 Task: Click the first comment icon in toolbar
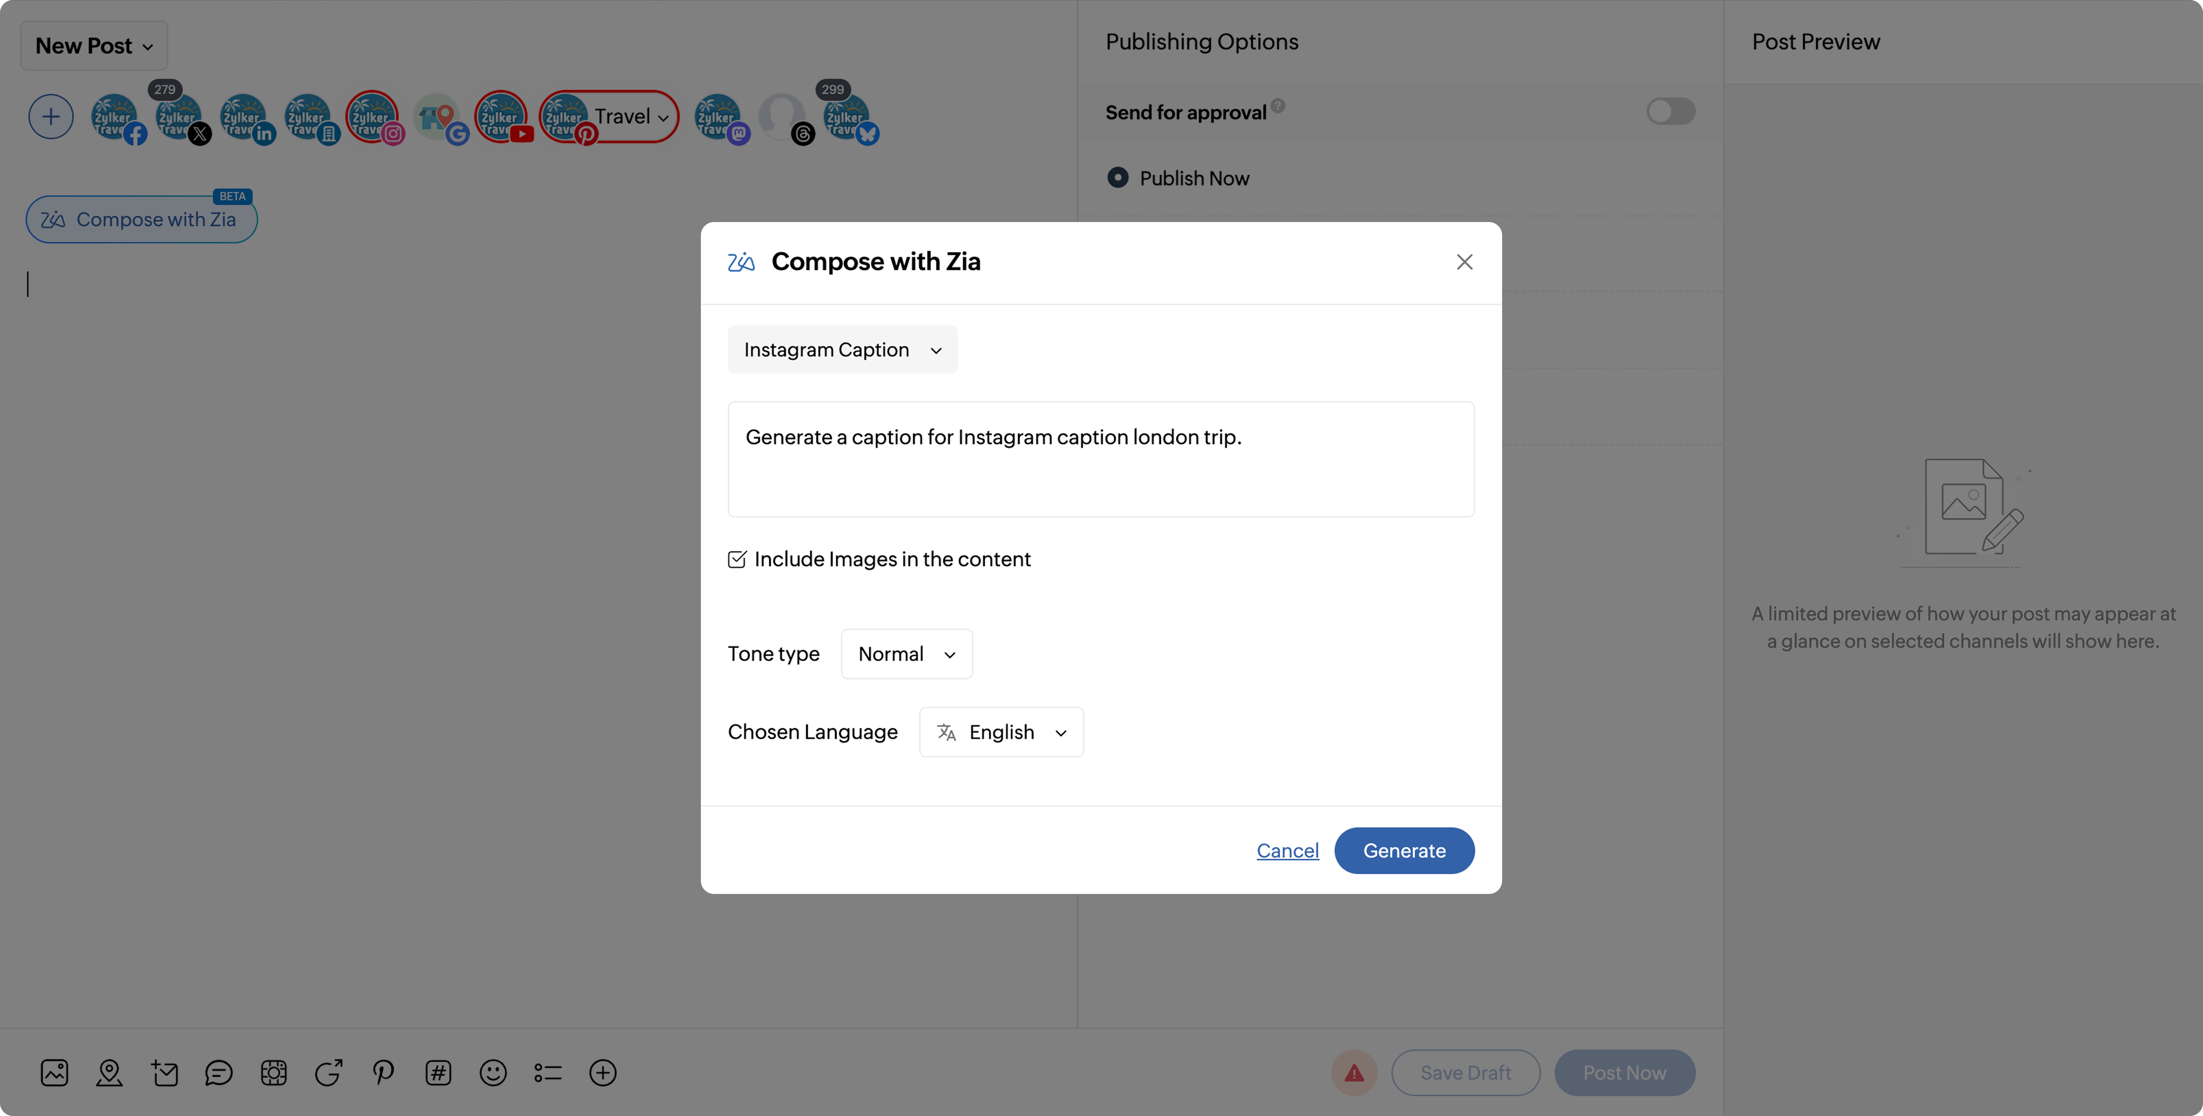point(219,1072)
